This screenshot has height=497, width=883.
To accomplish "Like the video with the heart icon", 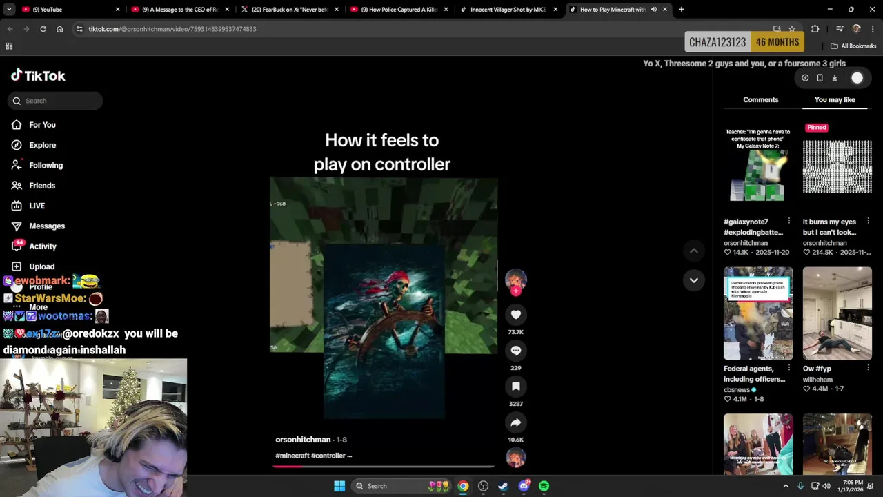I will [x=515, y=315].
